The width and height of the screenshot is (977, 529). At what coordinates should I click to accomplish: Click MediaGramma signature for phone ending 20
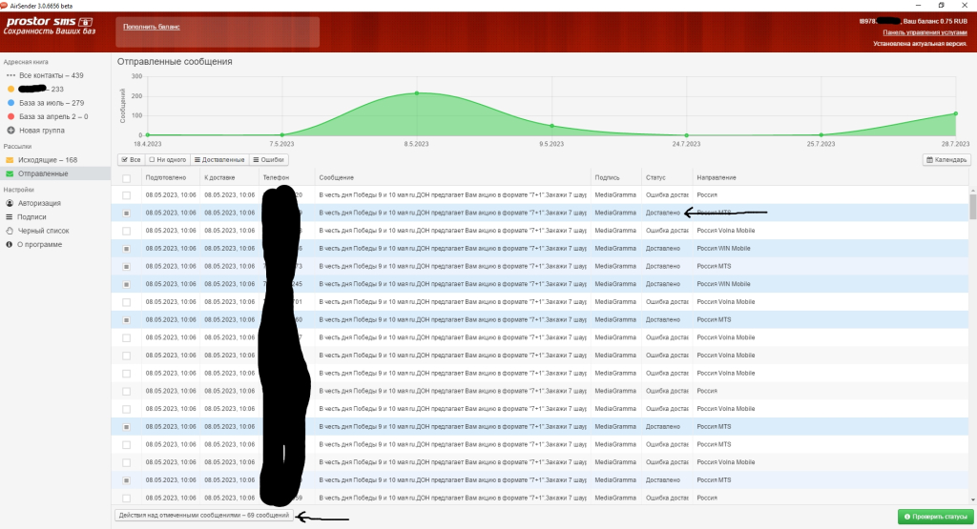click(x=615, y=195)
